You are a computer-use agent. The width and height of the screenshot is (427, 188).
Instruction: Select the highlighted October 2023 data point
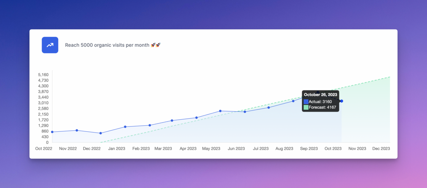342,101
